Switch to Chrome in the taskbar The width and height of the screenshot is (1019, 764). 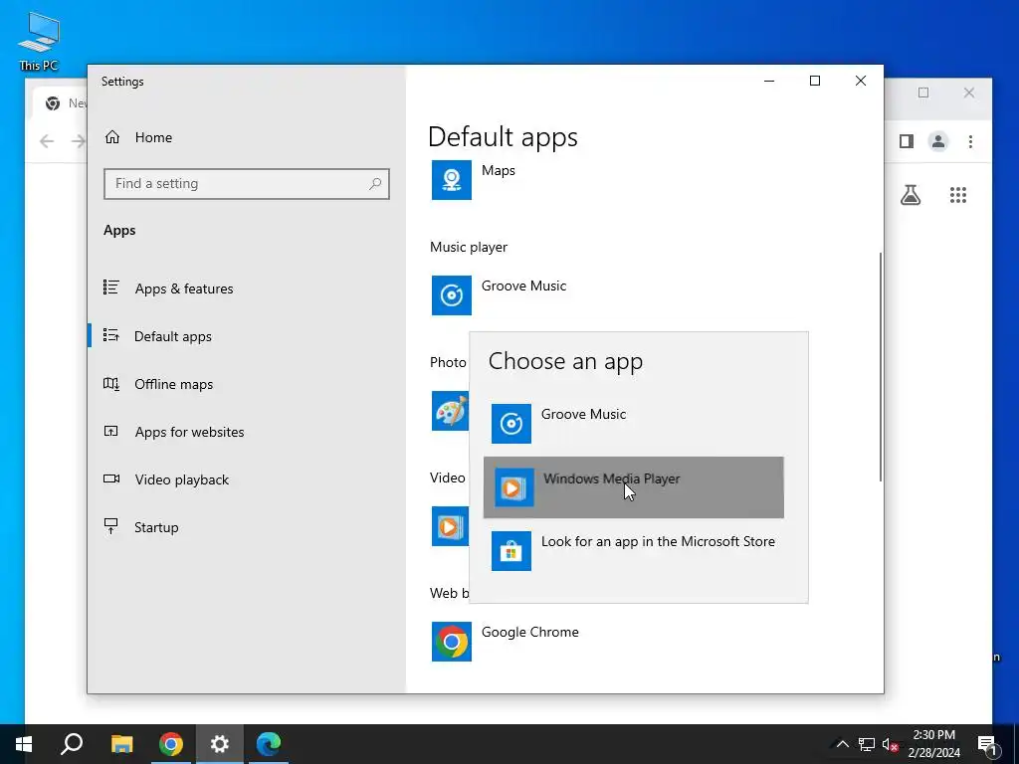pos(170,744)
